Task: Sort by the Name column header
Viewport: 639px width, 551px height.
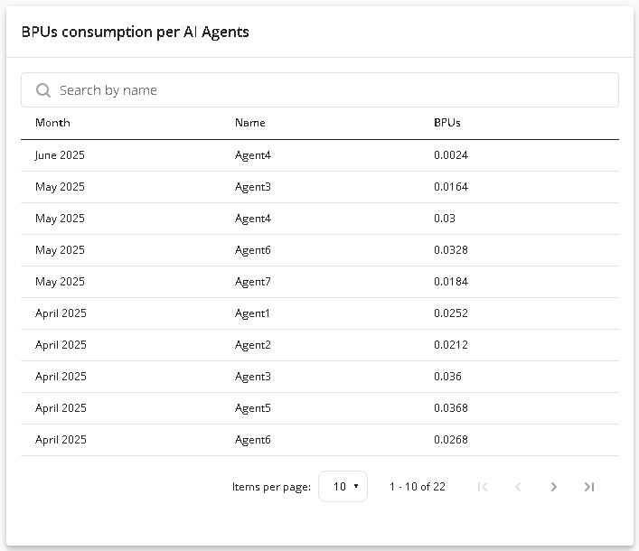Action: pyautogui.click(x=249, y=123)
